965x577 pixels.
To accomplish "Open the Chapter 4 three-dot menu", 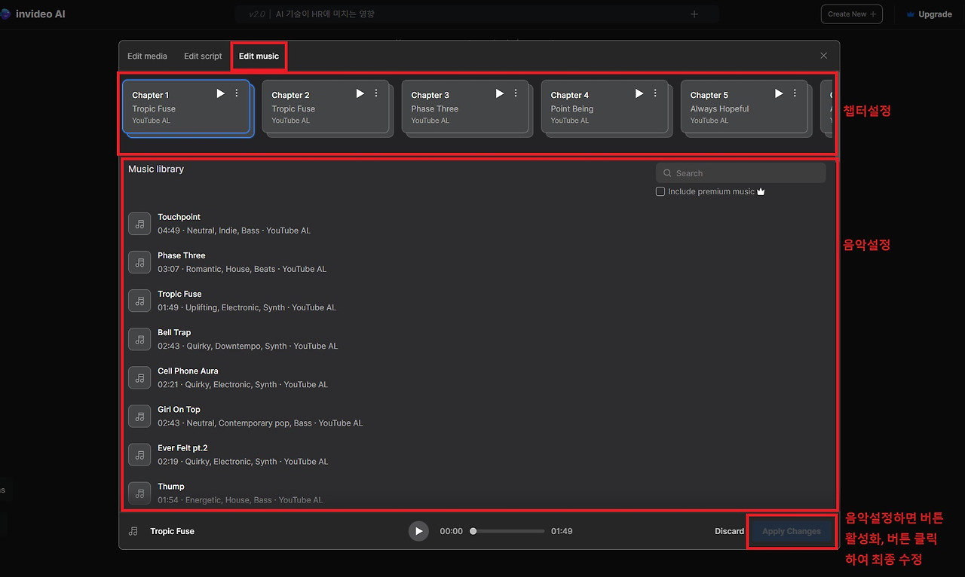I will coord(655,93).
